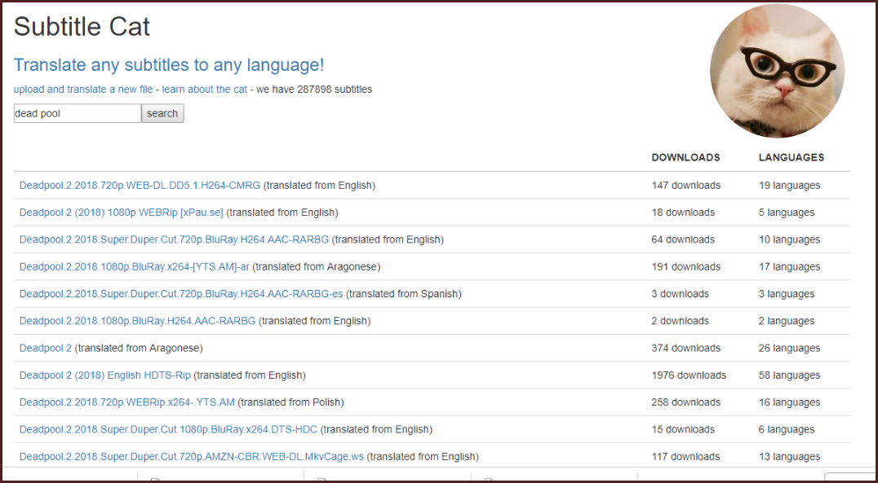This screenshot has height=483, width=878.
Task: Open Deadpool.2.2018.720p.WEBRip.x264-.YTS.AM subtitle
Action: pyautogui.click(x=127, y=402)
